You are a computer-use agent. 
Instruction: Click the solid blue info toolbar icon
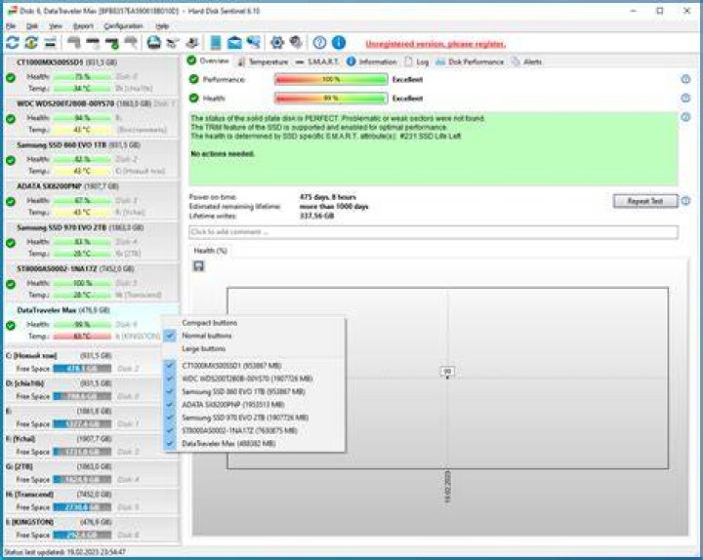tap(339, 43)
